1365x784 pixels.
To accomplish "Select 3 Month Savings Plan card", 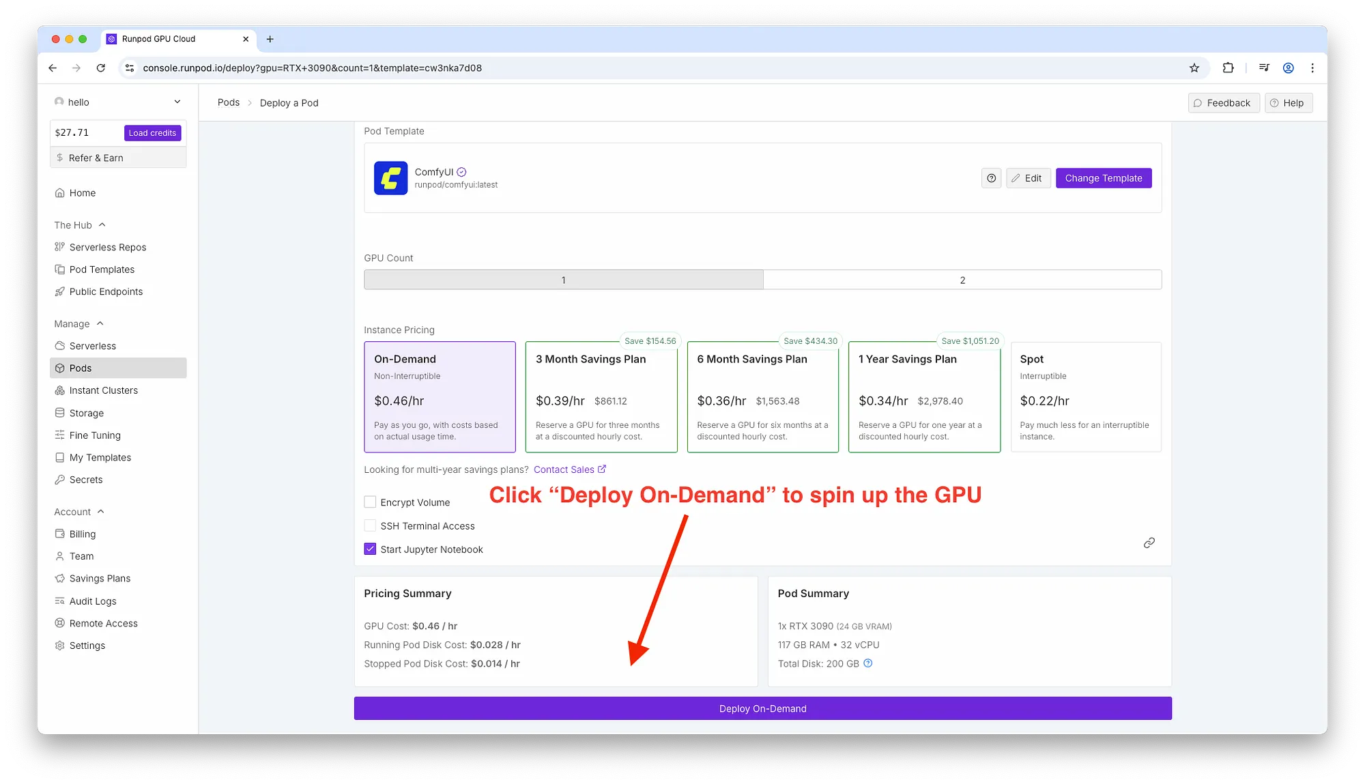I will coord(601,397).
